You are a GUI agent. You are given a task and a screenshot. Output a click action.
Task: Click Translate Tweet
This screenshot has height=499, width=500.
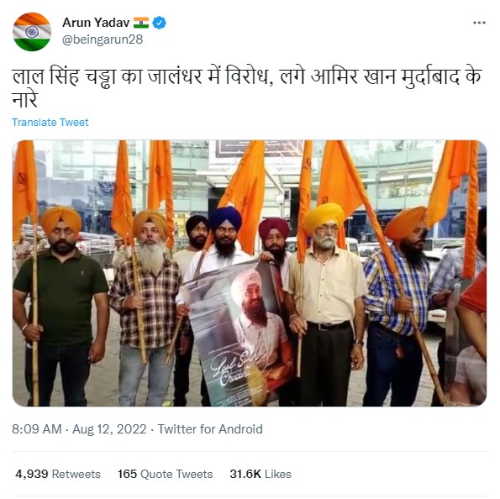tap(50, 123)
